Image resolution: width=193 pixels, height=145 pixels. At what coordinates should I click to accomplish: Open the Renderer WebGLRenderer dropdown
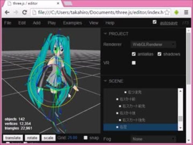pos(153,44)
